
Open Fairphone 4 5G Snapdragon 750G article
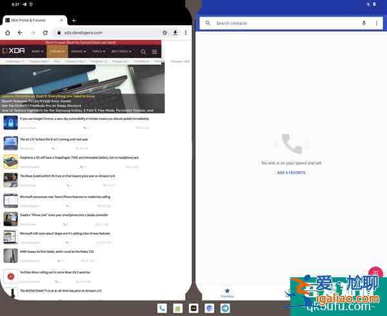[79, 157]
